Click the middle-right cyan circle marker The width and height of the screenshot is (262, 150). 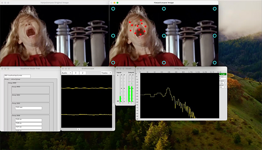point(215,36)
